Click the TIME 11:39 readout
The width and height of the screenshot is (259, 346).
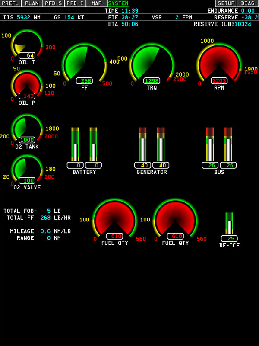[130, 10]
